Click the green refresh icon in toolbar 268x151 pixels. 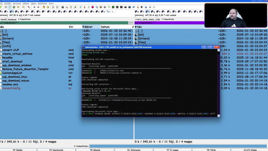[x=1, y=7]
